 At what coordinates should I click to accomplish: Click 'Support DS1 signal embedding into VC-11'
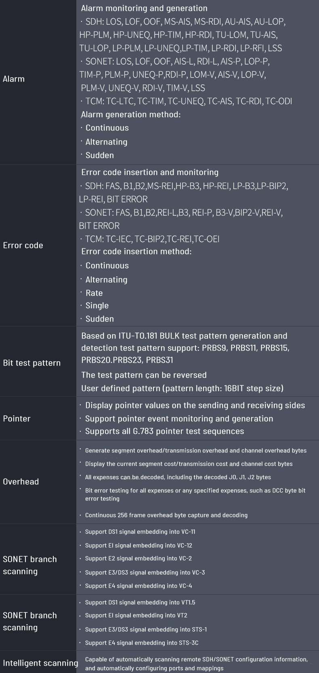coord(140,532)
